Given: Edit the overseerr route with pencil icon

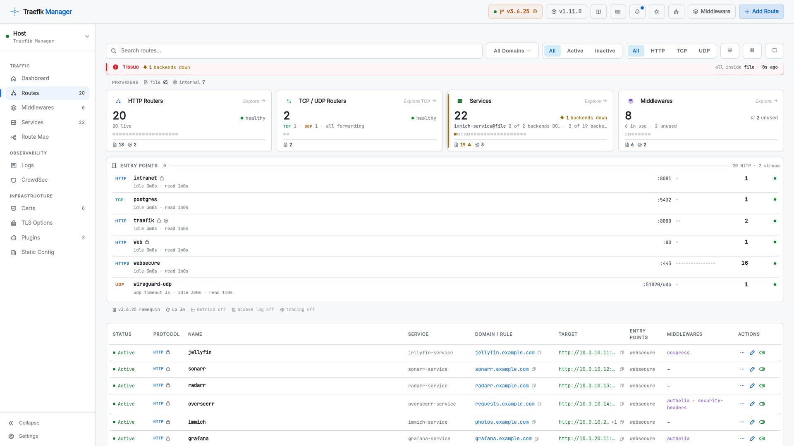Looking at the screenshot, I should tap(752, 404).
